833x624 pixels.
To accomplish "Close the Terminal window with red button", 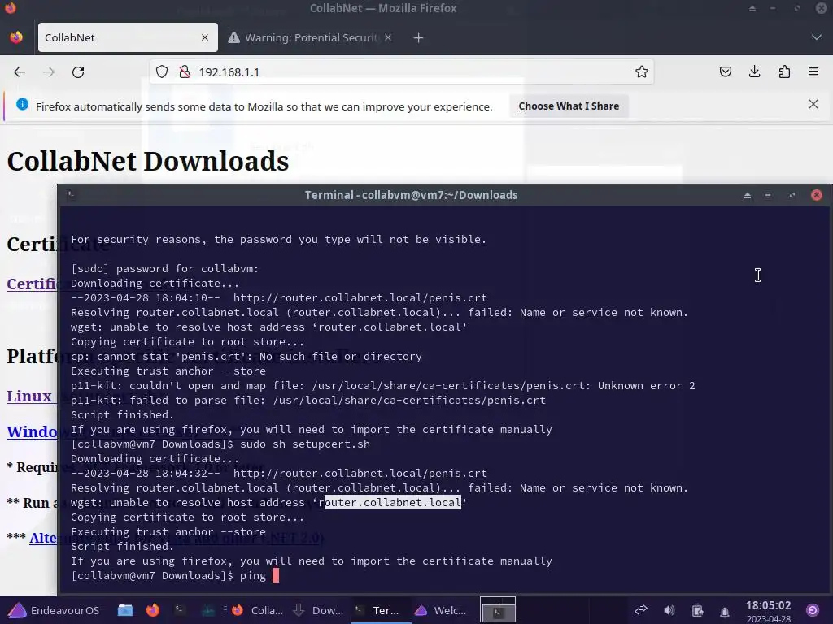I will coord(817,195).
